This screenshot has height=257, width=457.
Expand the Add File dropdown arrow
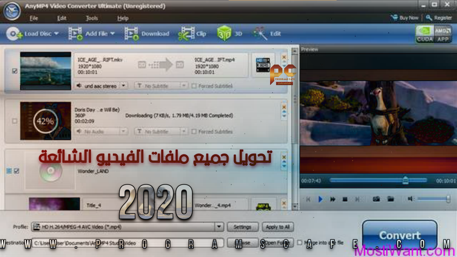pyautogui.click(x=113, y=34)
